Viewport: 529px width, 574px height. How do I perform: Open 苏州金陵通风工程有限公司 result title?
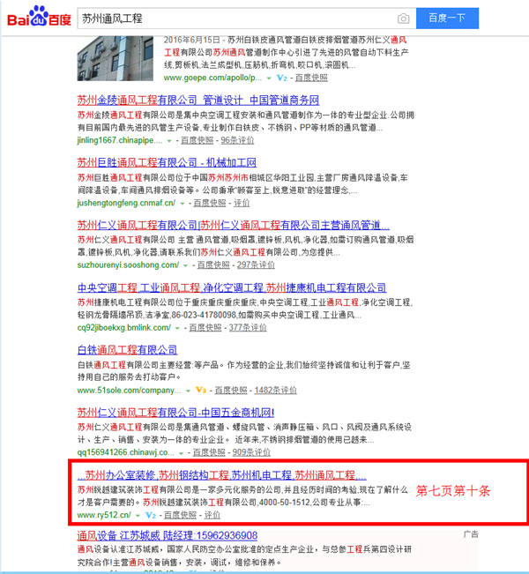(x=198, y=100)
